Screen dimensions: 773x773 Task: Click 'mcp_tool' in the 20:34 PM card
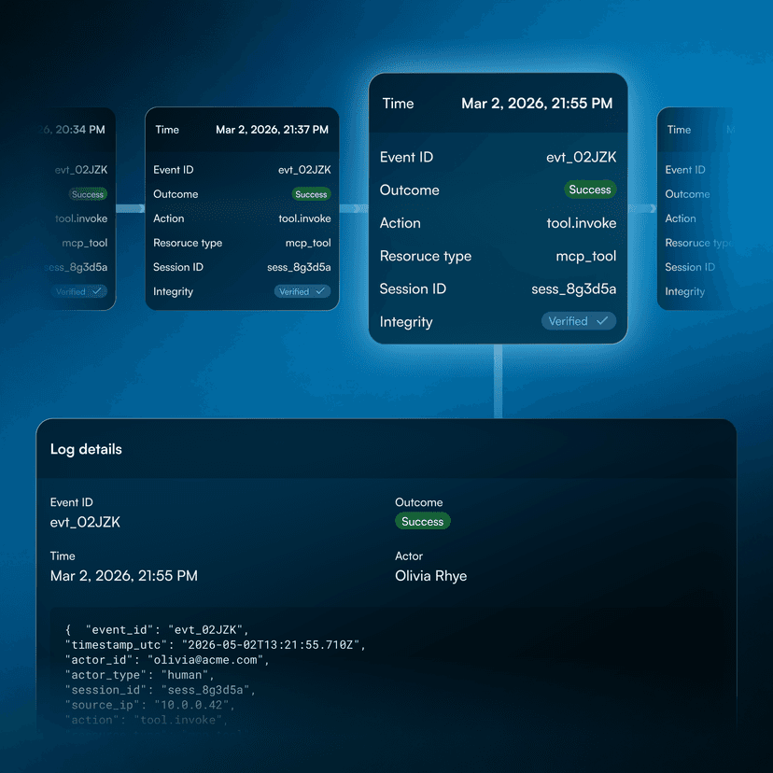pos(85,243)
